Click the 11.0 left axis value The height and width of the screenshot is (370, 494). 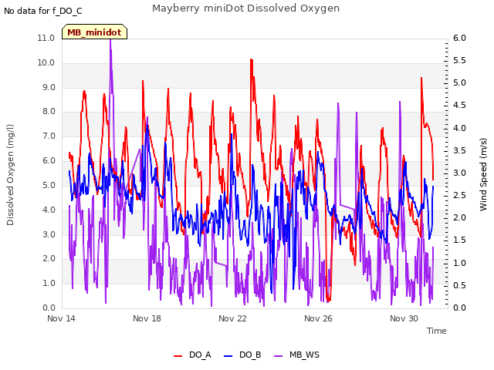[46, 38]
